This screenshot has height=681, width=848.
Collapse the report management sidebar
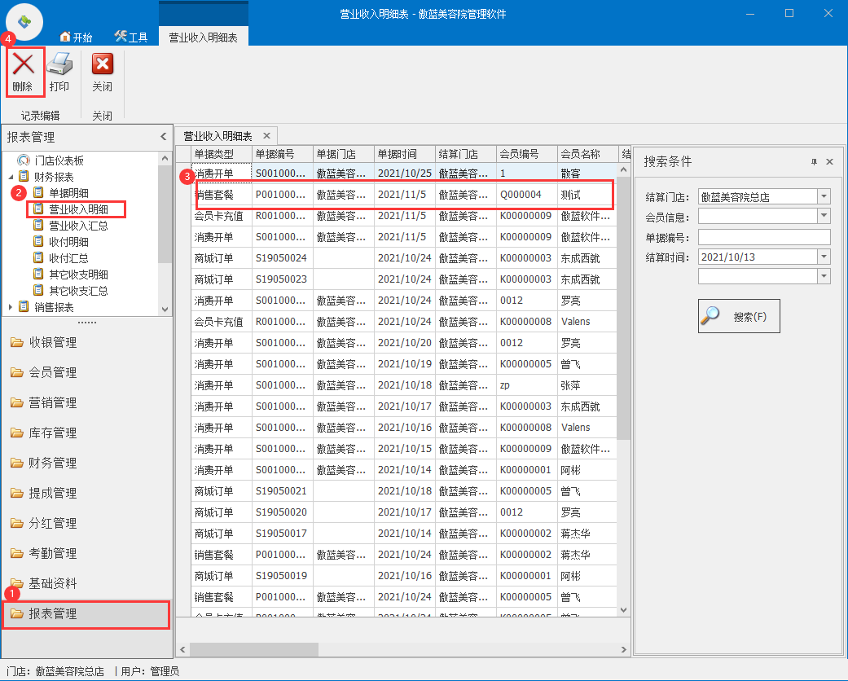click(x=163, y=137)
